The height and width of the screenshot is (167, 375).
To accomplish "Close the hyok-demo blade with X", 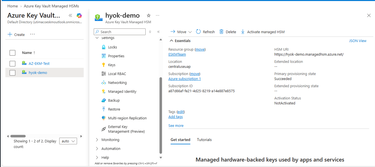I will (x=369, y=16).
